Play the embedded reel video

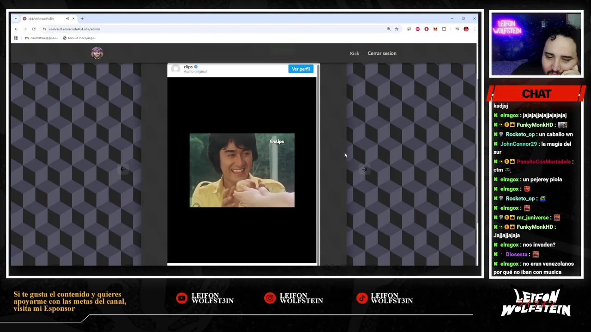pyautogui.click(x=242, y=170)
